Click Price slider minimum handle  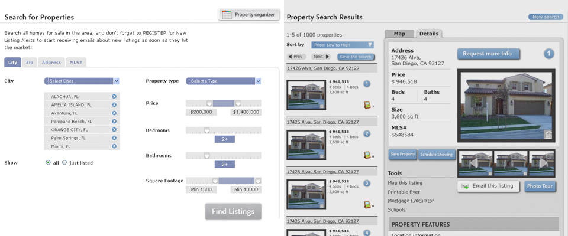pyautogui.click(x=209, y=103)
